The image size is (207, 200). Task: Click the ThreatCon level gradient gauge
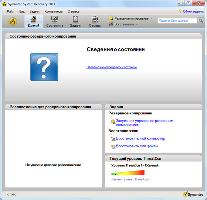[x=128, y=172]
